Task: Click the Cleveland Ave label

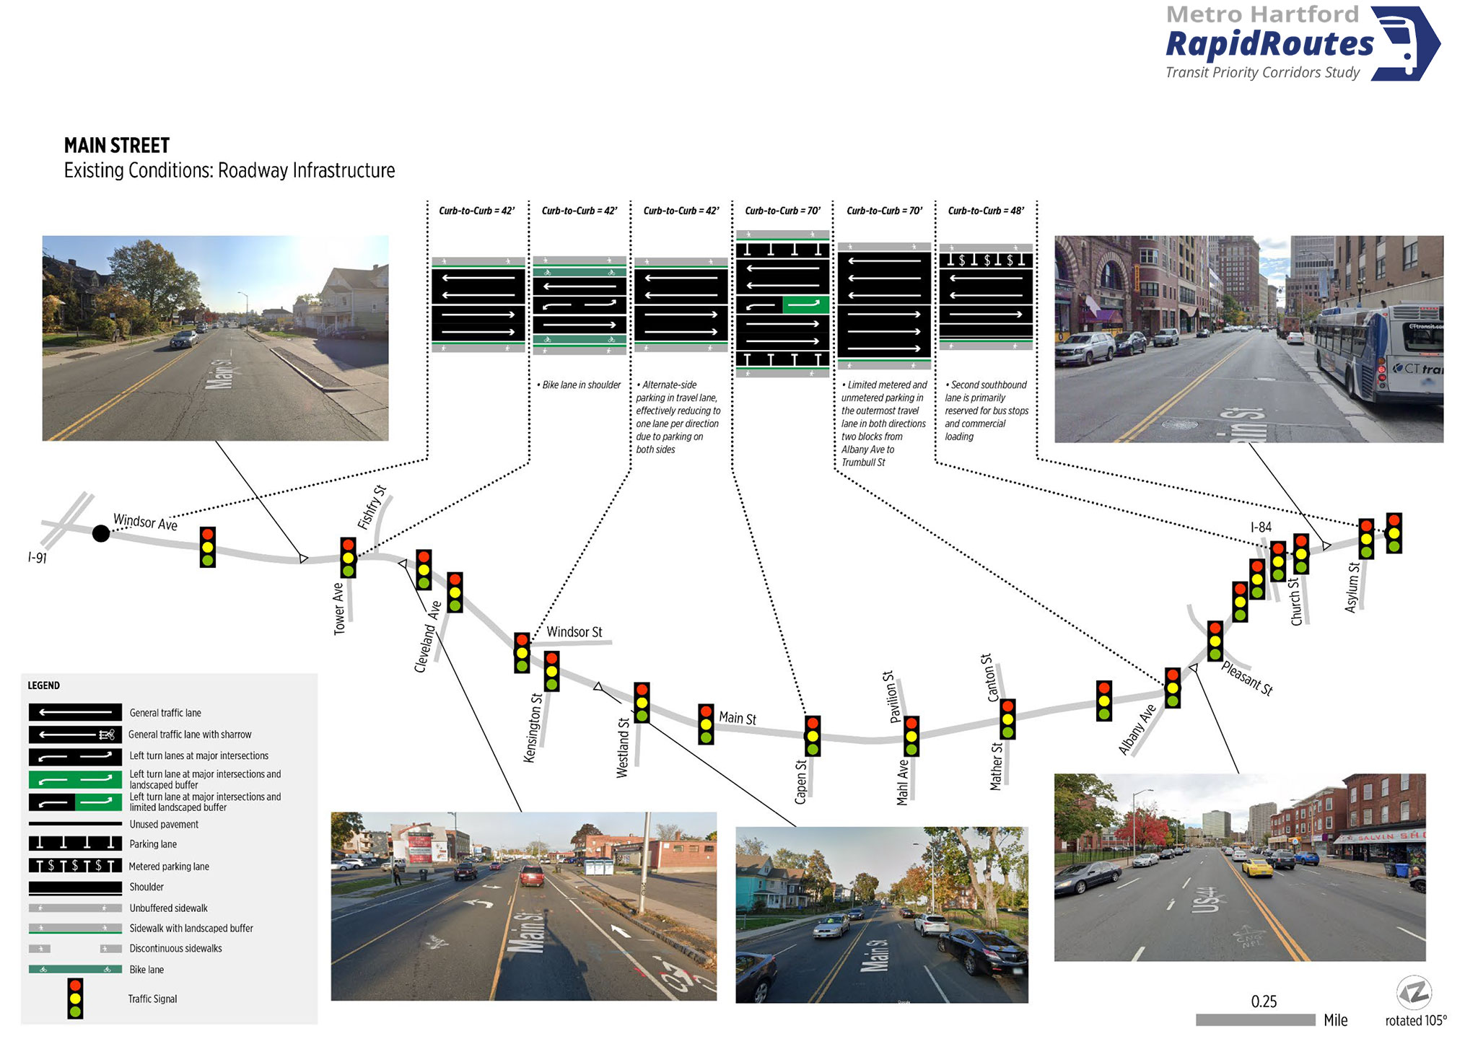Action: [427, 636]
